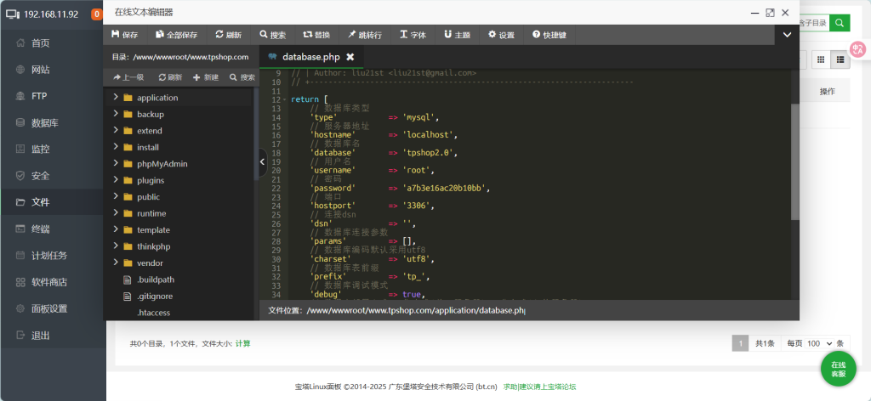
Task: Open the 主题 (theme) selector
Action: pyautogui.click(x=457, y=35)
